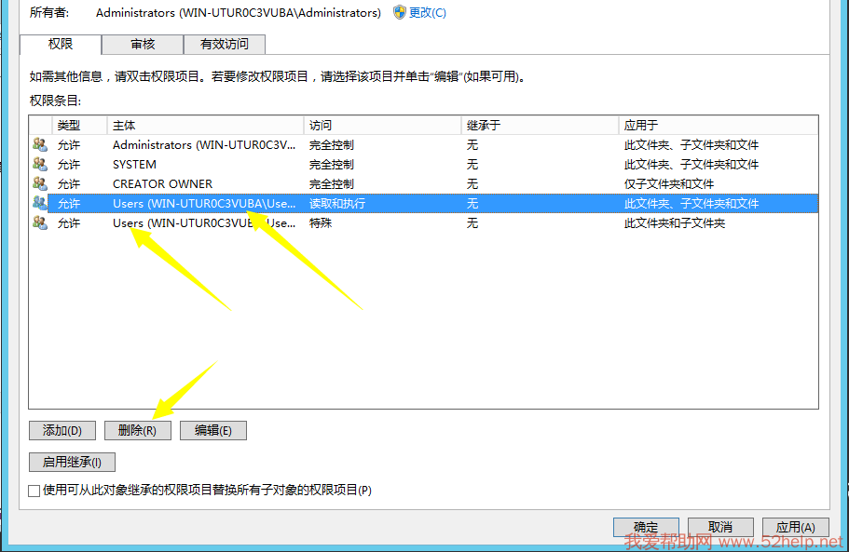Switch to the 审核 tab
This screenshot has width=849, height=552.
coord(143,44)
